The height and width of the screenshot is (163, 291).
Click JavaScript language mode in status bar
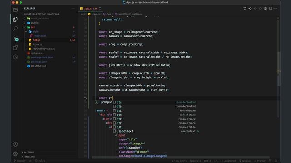pos(230,161)
